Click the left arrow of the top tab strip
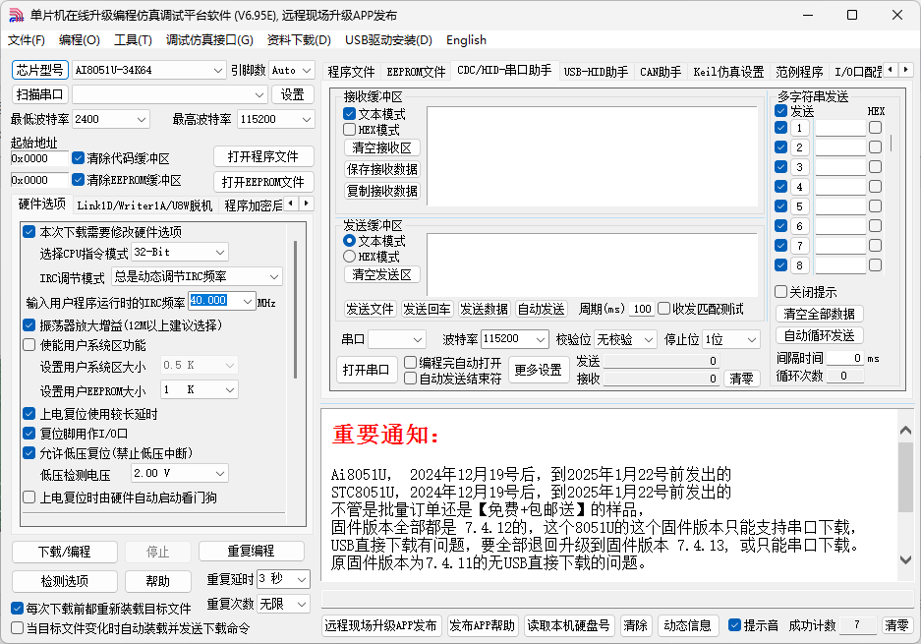The height and width of the screenshot is (644, 921). coord(892,70)
